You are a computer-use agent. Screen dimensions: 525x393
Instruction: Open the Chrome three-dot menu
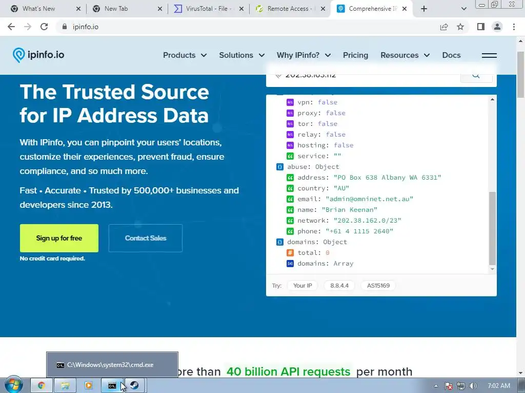coord(514,27)
